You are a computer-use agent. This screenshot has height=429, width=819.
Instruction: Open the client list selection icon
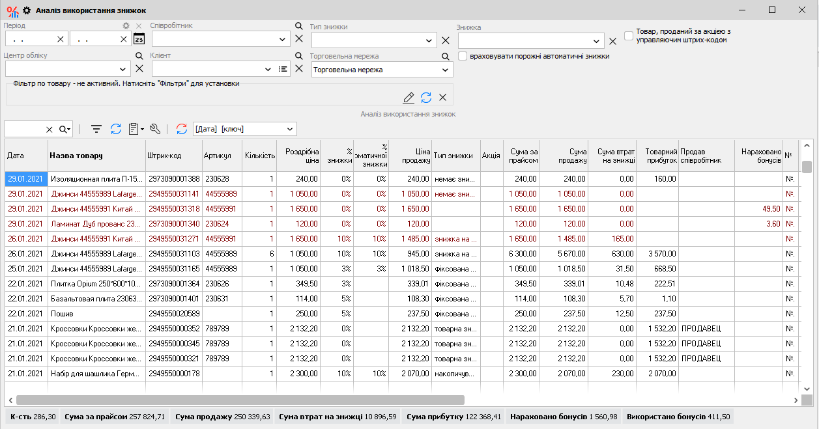click(x=283, y=69)
